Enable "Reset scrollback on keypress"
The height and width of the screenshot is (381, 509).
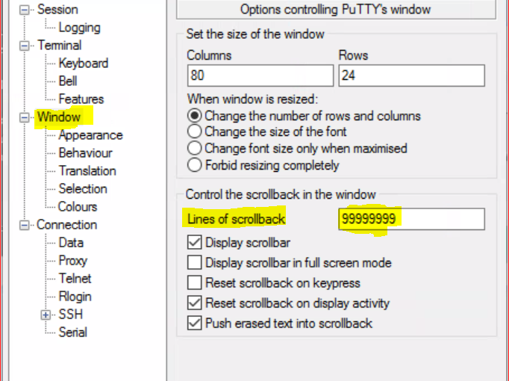[x=194, y=283]
